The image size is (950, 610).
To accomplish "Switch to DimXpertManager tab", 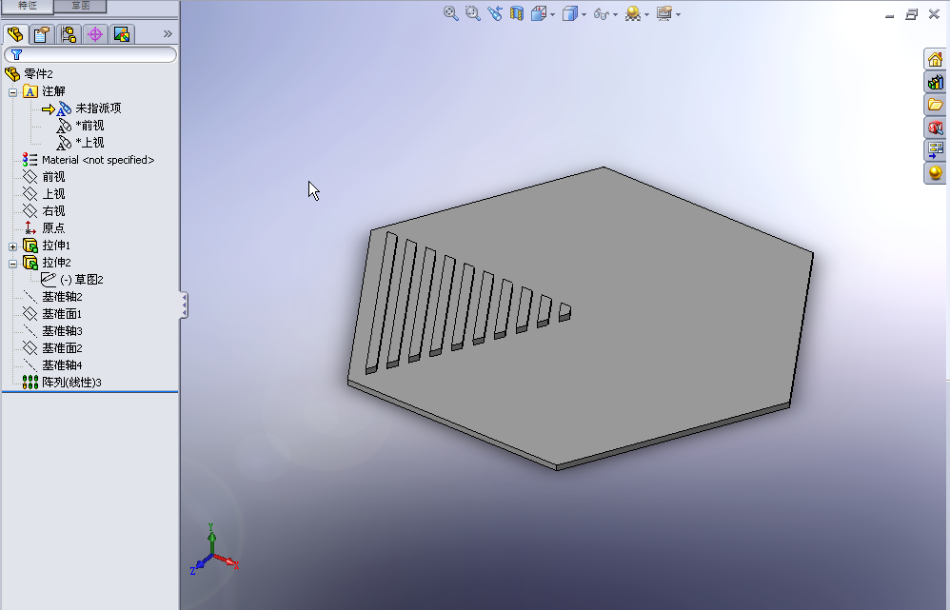I will [95, 34].
